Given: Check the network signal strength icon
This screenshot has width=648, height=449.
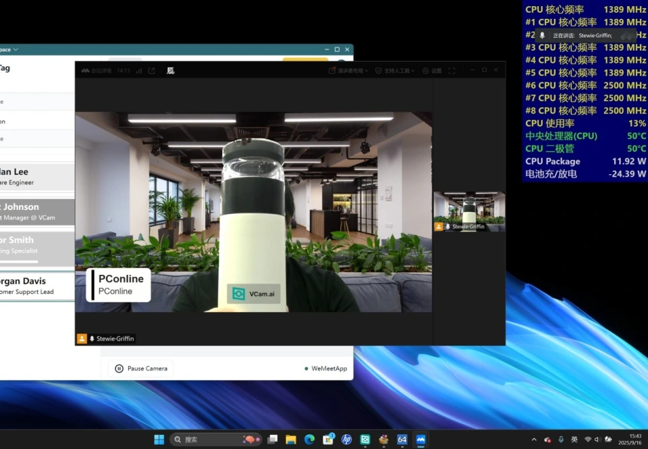Looking at the screenshot, I should click(139, 70).
